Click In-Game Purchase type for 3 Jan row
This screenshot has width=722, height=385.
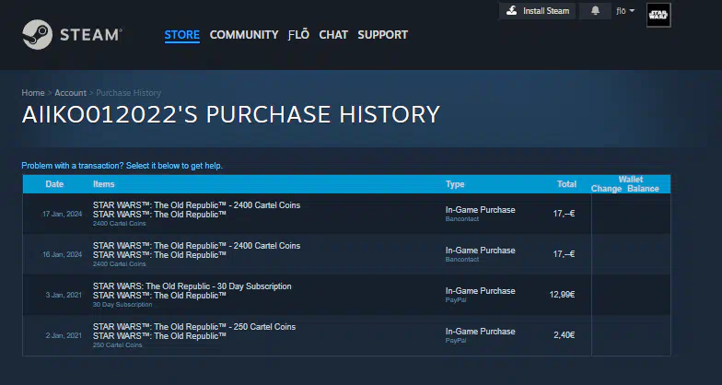[x=481, y=291]
